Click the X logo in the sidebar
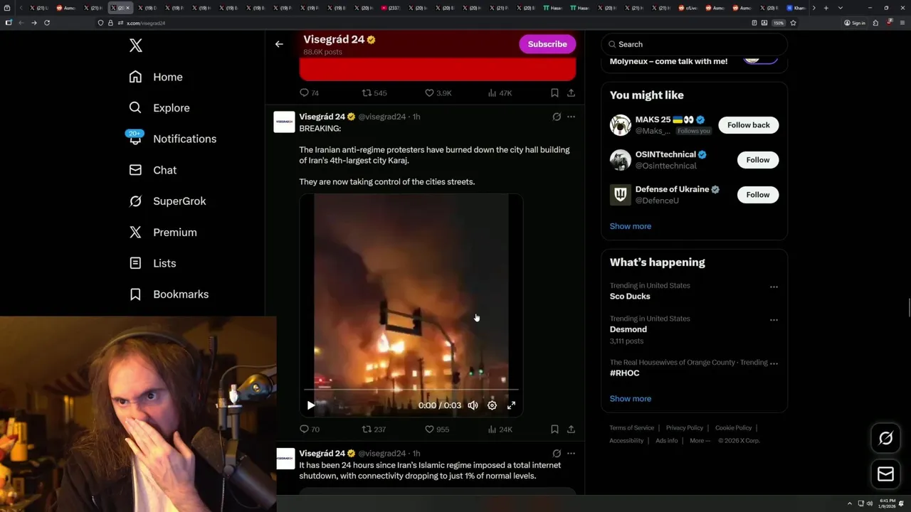The image size is (911, 512). [136, 46]
